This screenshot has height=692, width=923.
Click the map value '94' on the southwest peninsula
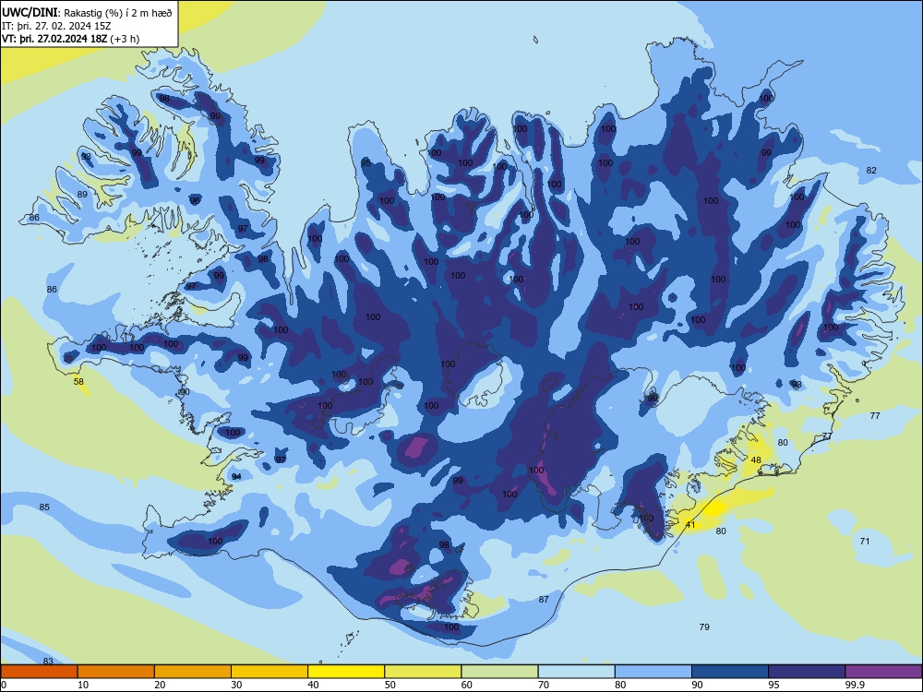pyautogui.click(x=236, y=477)
